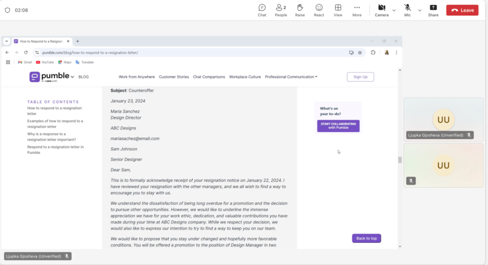Leave the meeting
The height and width of the screenshot is (265, 488).
(462, 10)
